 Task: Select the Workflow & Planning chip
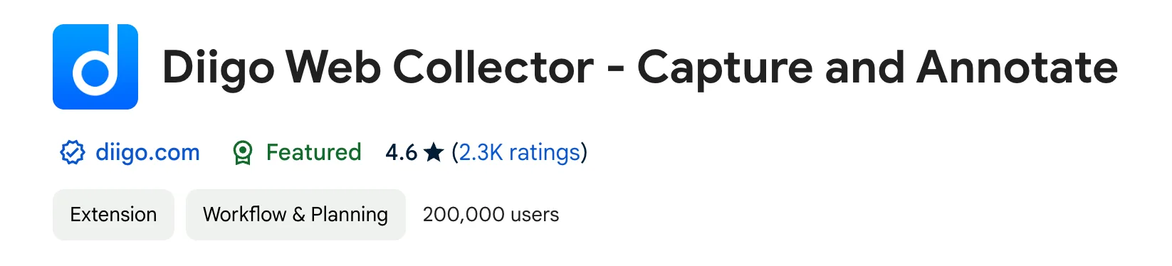pyautogui.click(x=295, y=215)
